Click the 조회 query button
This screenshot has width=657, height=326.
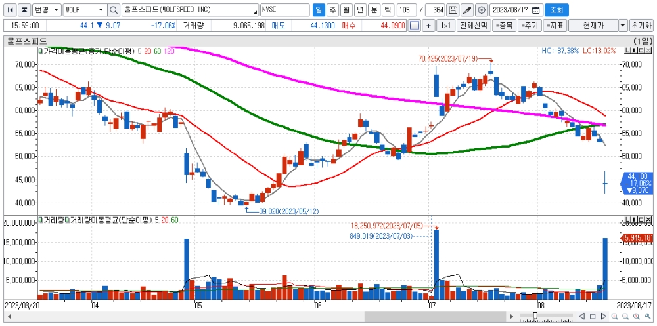556,10
